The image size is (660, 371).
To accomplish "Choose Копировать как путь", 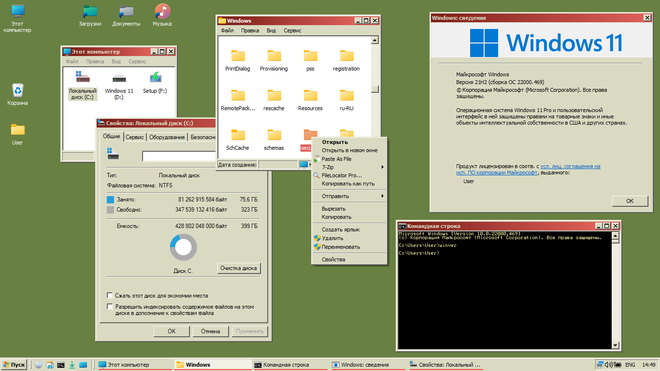I will click(x=349, y=184).
